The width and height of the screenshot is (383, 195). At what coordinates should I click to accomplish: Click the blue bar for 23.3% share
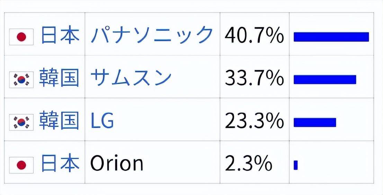tap(315, 122)
